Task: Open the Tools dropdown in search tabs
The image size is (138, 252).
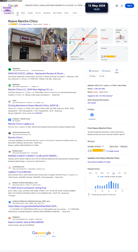Action: pos(75,13)
